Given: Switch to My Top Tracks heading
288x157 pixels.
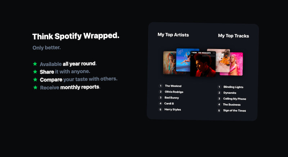Looking at the screenshot, I should (x=233, y=36).
